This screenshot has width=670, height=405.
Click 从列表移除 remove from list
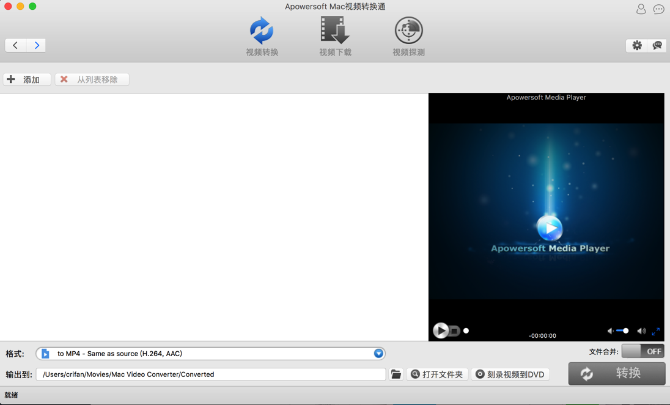[92, 79]
